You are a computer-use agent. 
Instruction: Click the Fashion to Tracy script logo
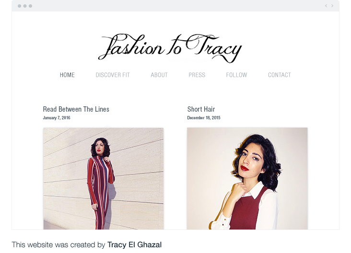tap(170, 48)
